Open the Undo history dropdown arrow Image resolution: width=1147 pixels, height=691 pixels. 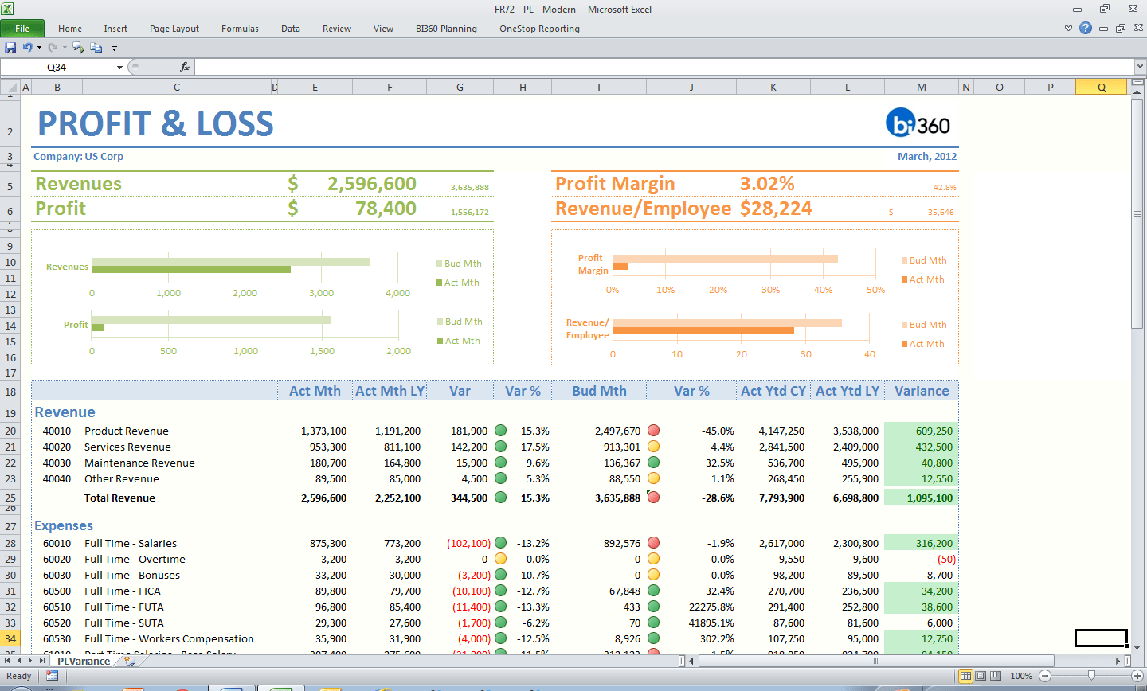(x=38, y=47)
